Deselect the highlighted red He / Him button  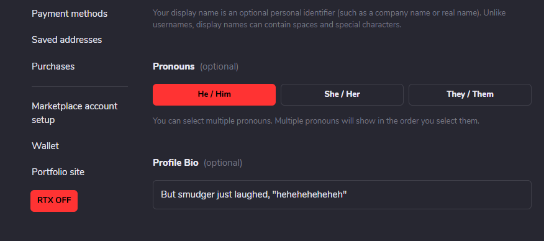click(x=214, y=94)
